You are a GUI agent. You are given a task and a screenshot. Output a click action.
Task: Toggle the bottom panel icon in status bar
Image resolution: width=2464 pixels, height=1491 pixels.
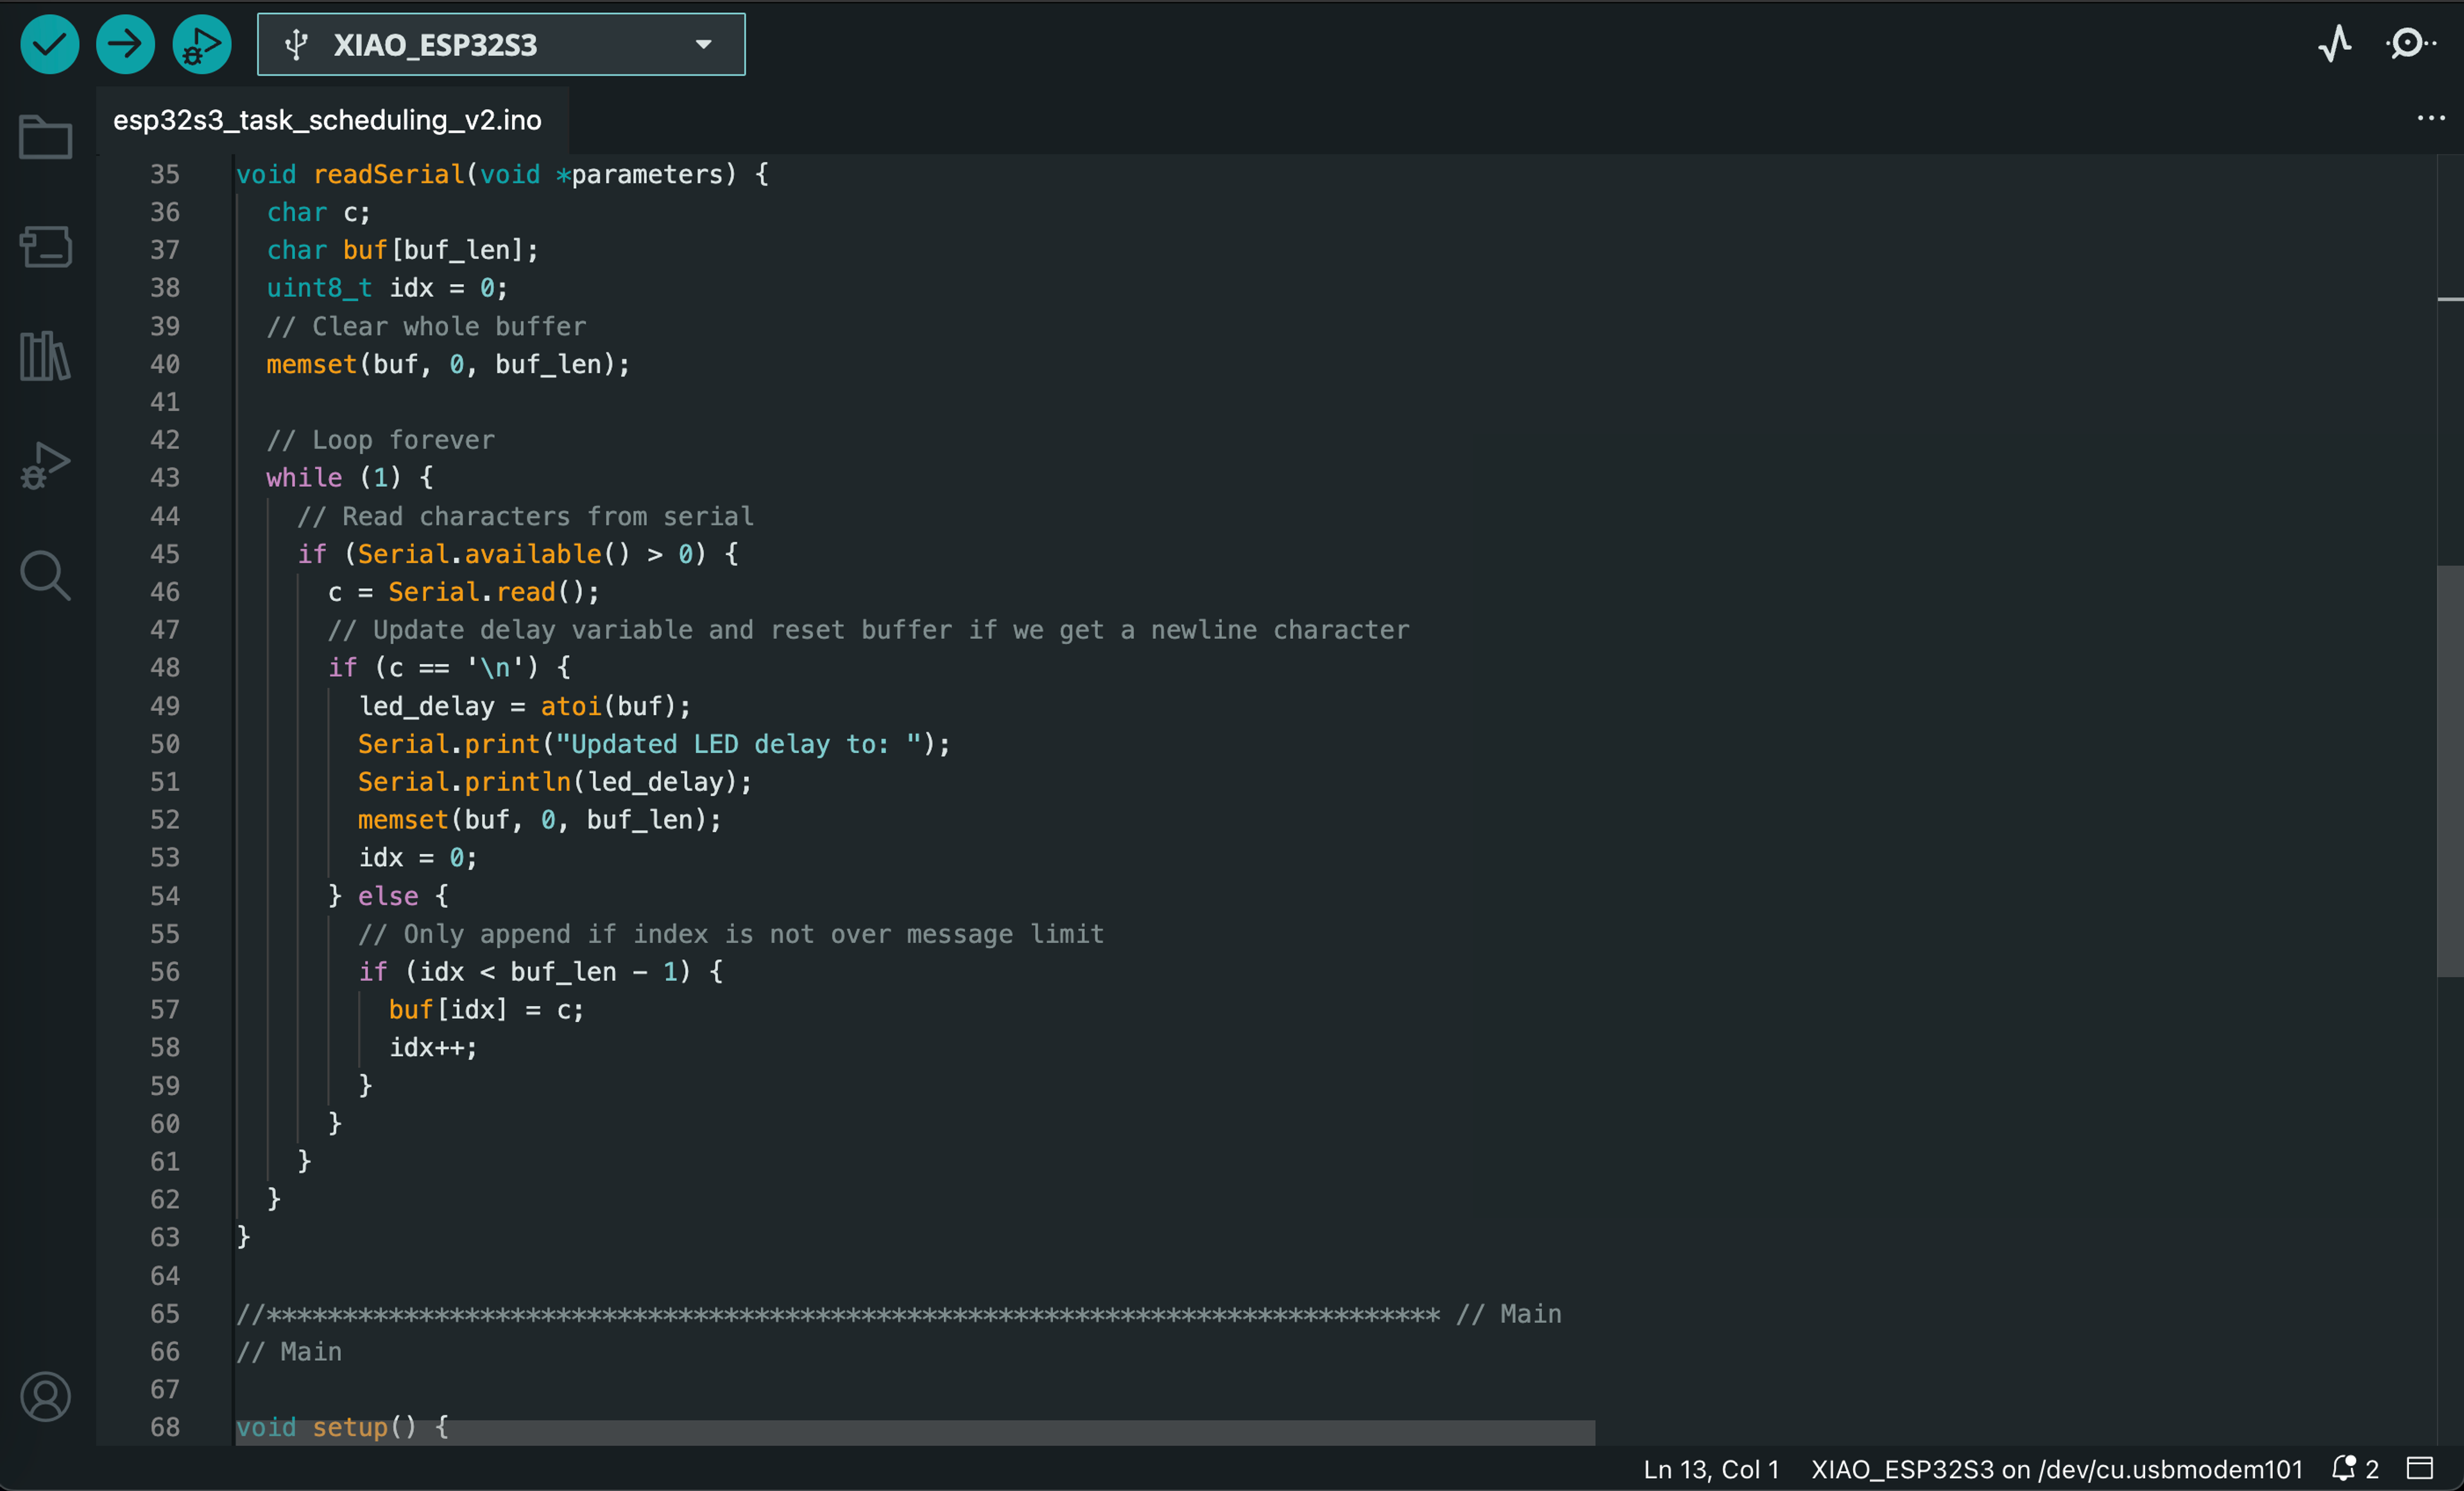[x=2419, y=1468]
